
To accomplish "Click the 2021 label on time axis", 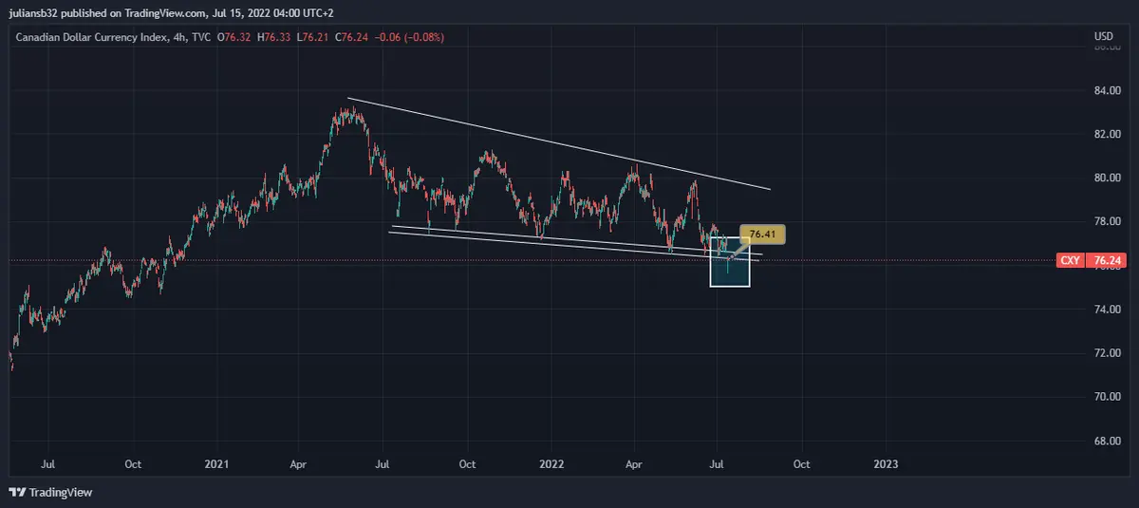I will 216,464.
